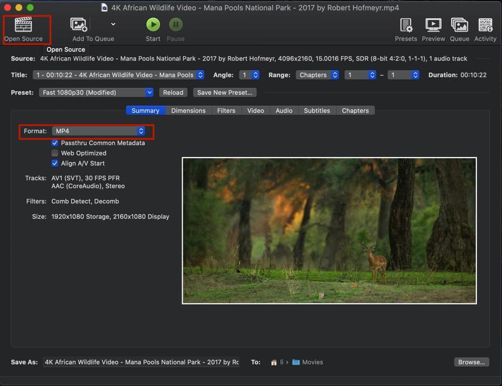502x386 pixels.
Task: Switch to the Subtitles tab
Action: pyautogui.click(x=317, y=111)
